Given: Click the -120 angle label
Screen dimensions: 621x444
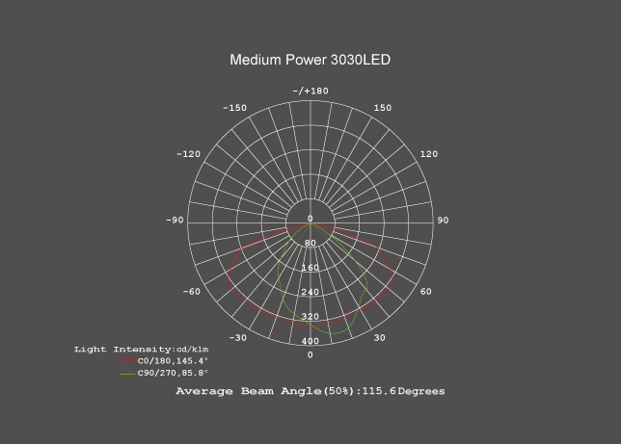Looking at the screenshot, I should coord(188,154).
